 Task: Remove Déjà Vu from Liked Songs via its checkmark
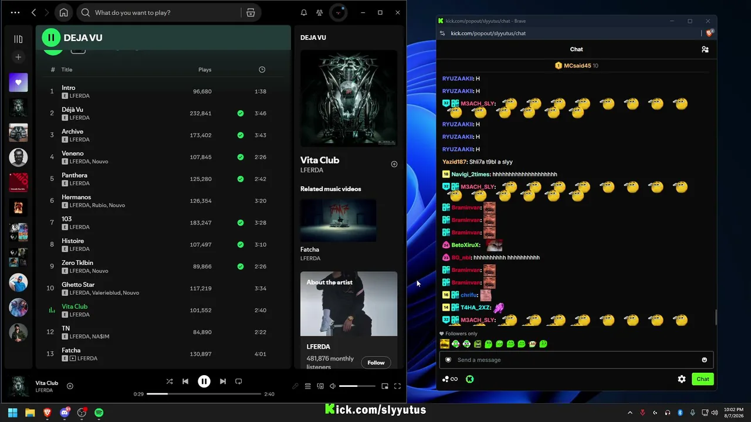(x=241, y=113)
